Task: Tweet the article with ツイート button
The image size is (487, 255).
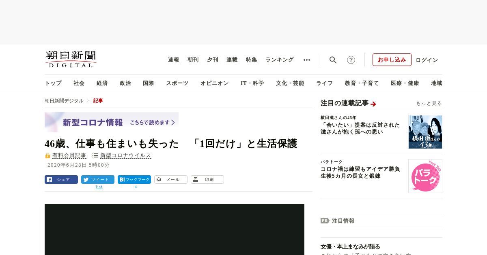Action: coord(98,180)
